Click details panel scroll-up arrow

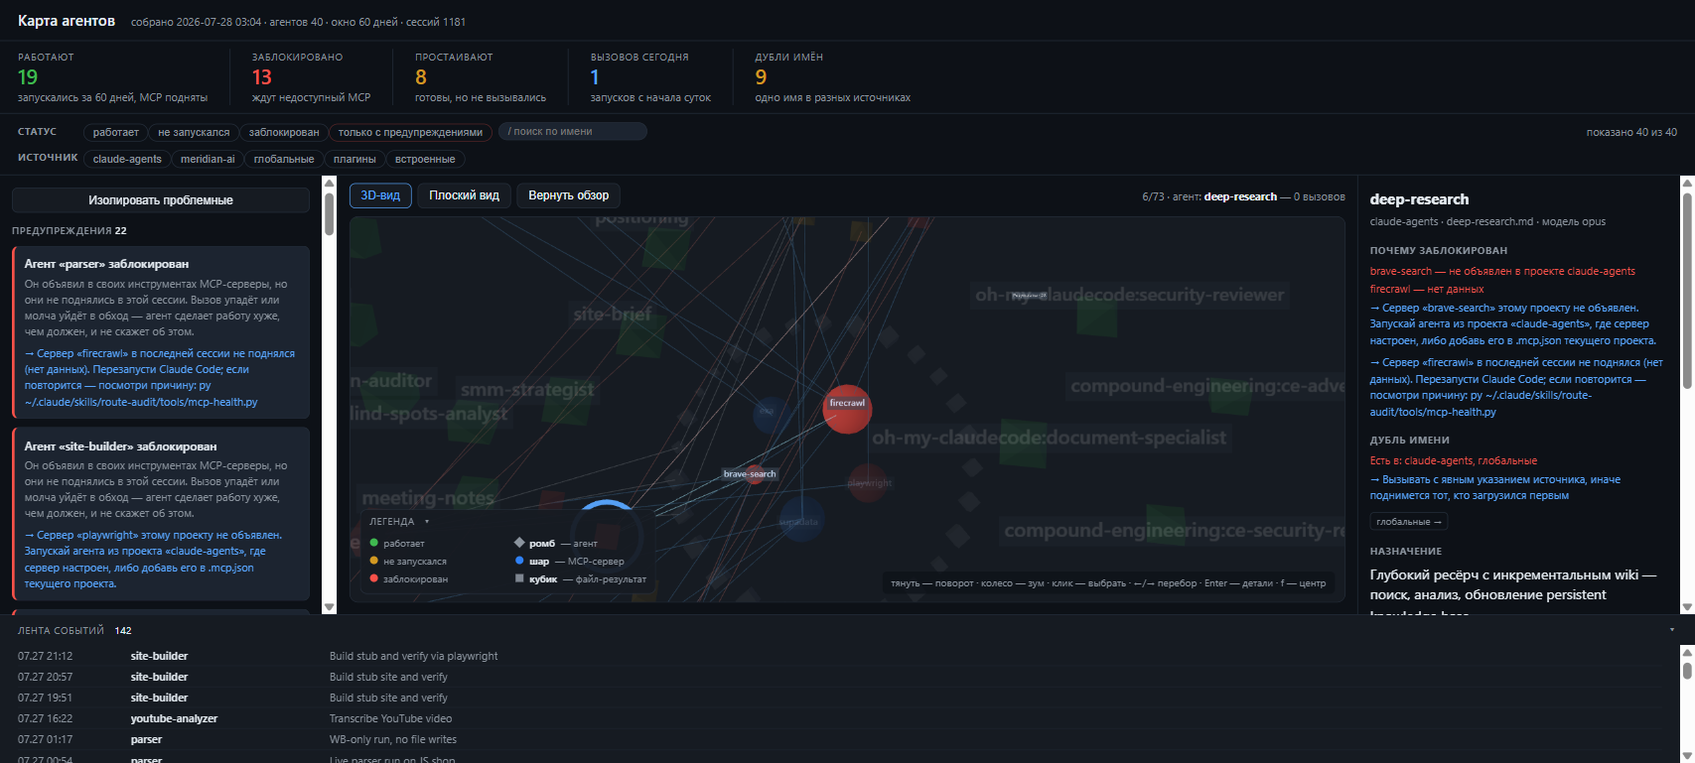(1686, 184)
